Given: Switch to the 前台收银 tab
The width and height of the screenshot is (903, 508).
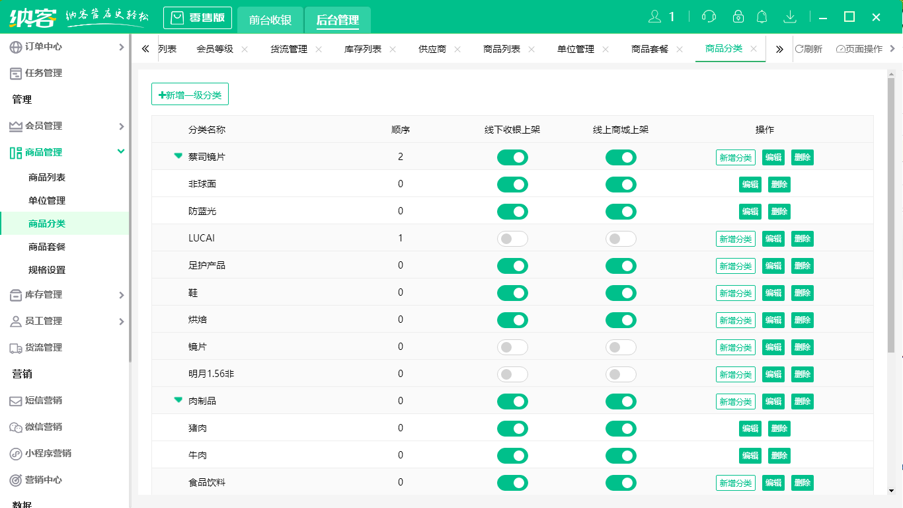Looking at the screenshot, I should coord(270,20).
